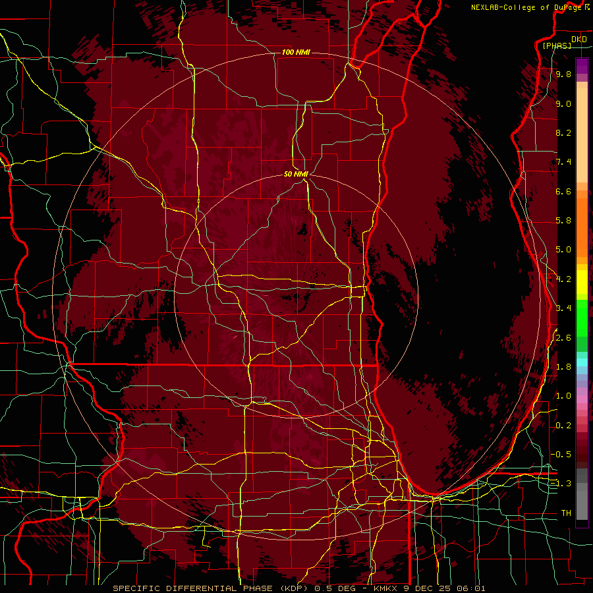The width and height of the screenshot is (593, 593).
Task: Click the 5.0 value on the color scale
Action: [x=563, y=250]
